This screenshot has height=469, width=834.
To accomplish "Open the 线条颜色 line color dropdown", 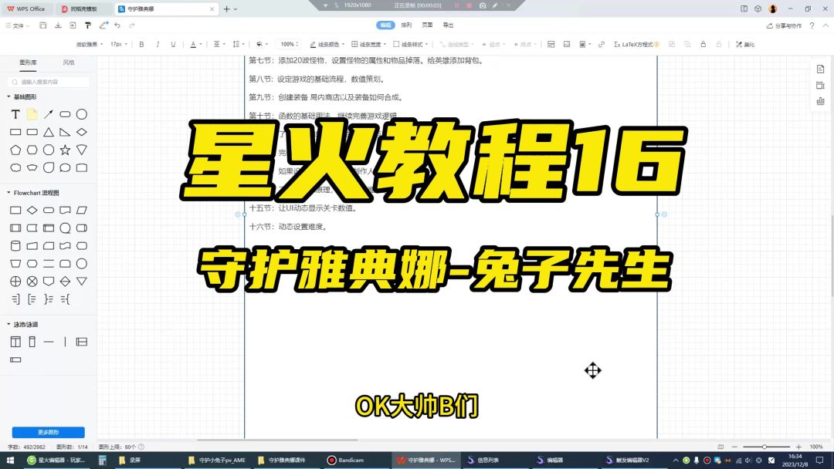I will [327, 45].
